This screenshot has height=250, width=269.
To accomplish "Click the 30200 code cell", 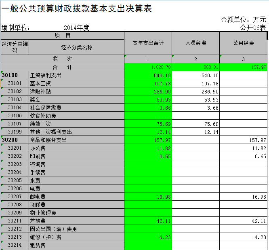I will (x=15, y=140).
